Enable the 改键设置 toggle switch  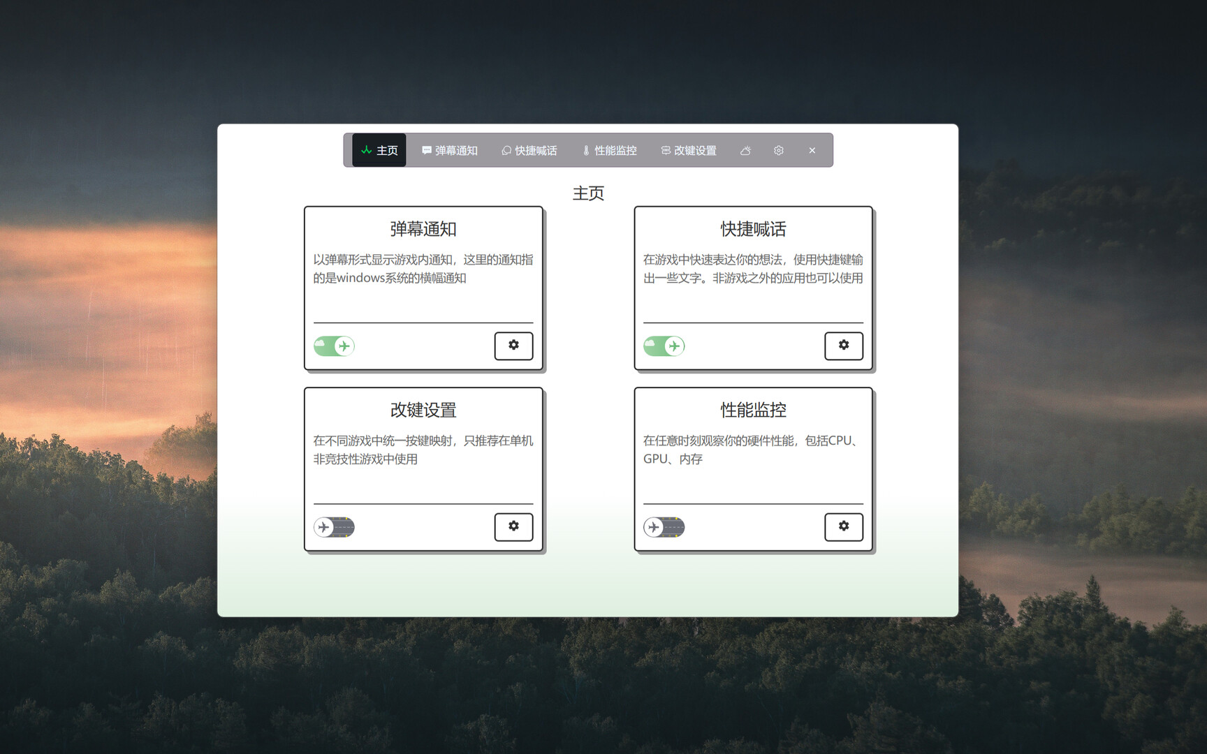334,527
